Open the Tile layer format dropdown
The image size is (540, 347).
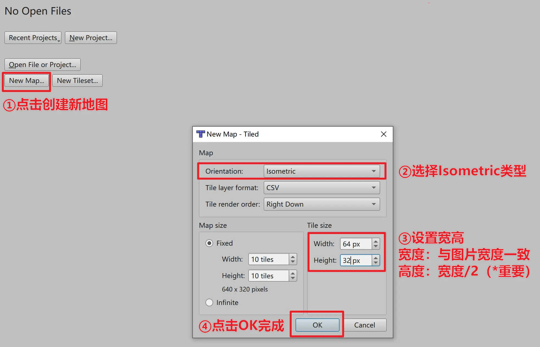click(322, 188)
